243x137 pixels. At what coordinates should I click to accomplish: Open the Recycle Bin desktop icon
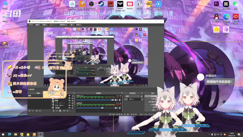(x=5, y=18)
